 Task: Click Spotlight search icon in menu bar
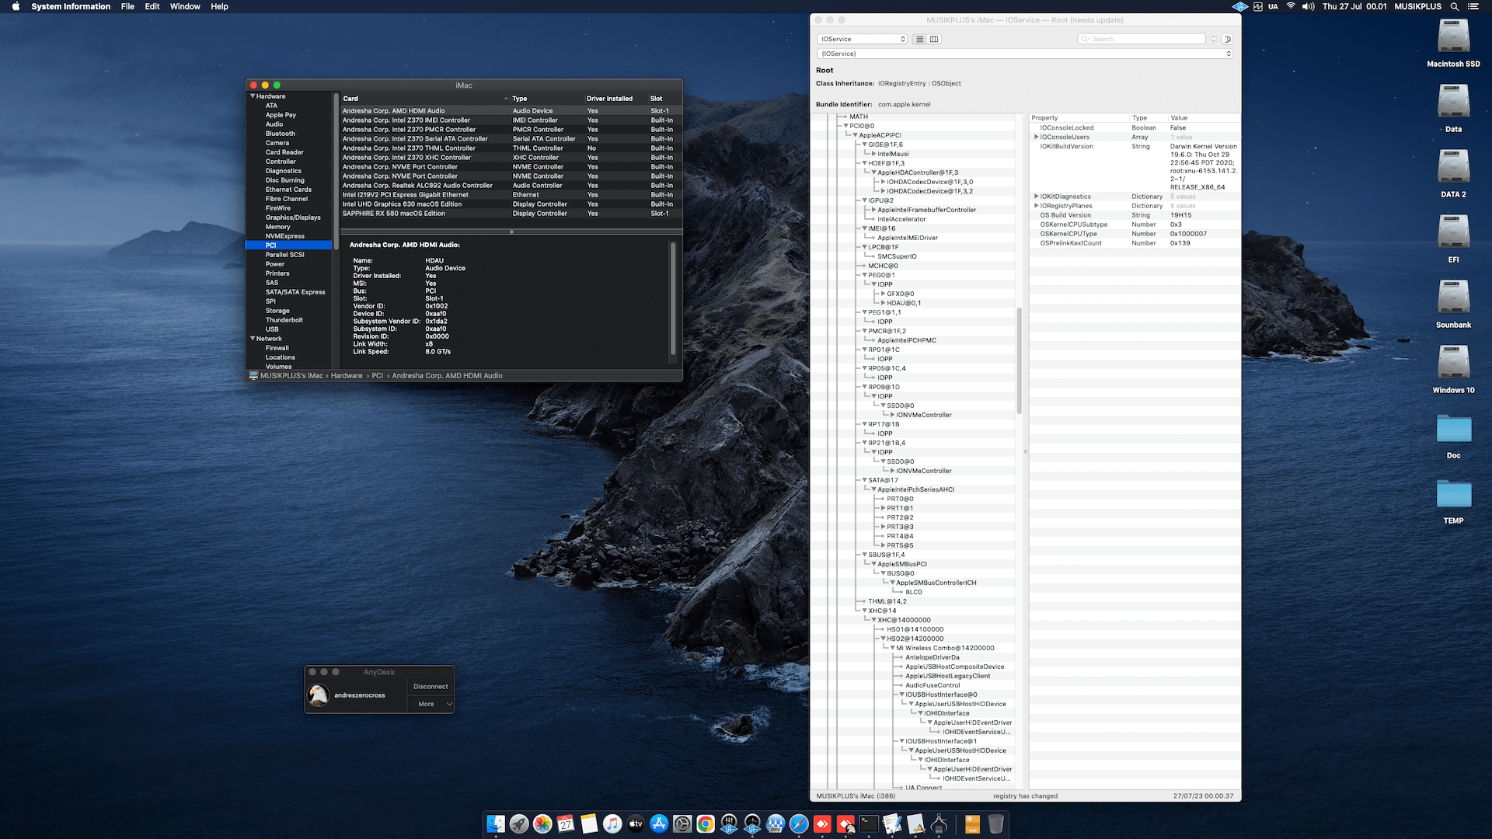1454,6
